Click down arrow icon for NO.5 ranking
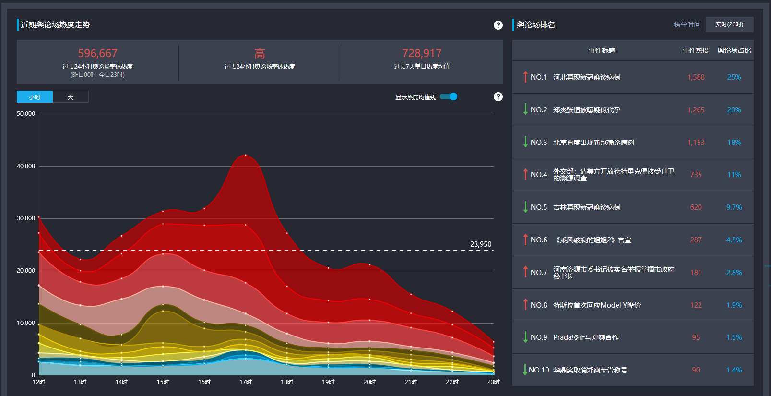771x396 pixels. [525, 207]
